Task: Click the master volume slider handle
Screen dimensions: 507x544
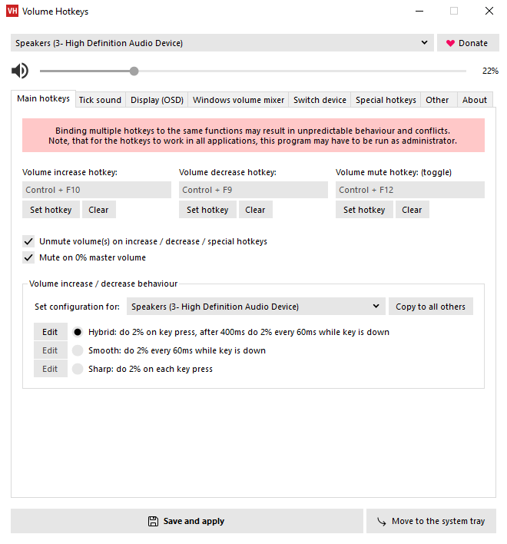Action: click(x=134, y=71)
